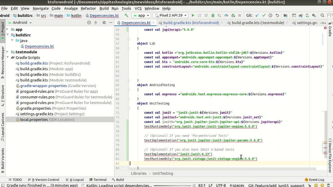Image resolution: width=333 pixels, height=187 pixels.
Task: Expand the testmodule tree node
Action: pyautogui.click(x=7, y=52)
